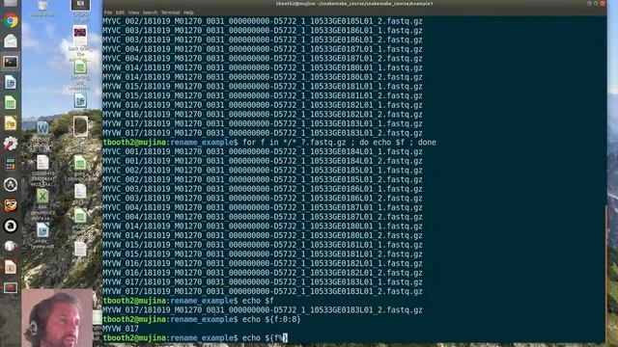This screenshot has height=347, width=618.
Task: Open the Terminal menu in menu bar
Action: click(170, 13)
